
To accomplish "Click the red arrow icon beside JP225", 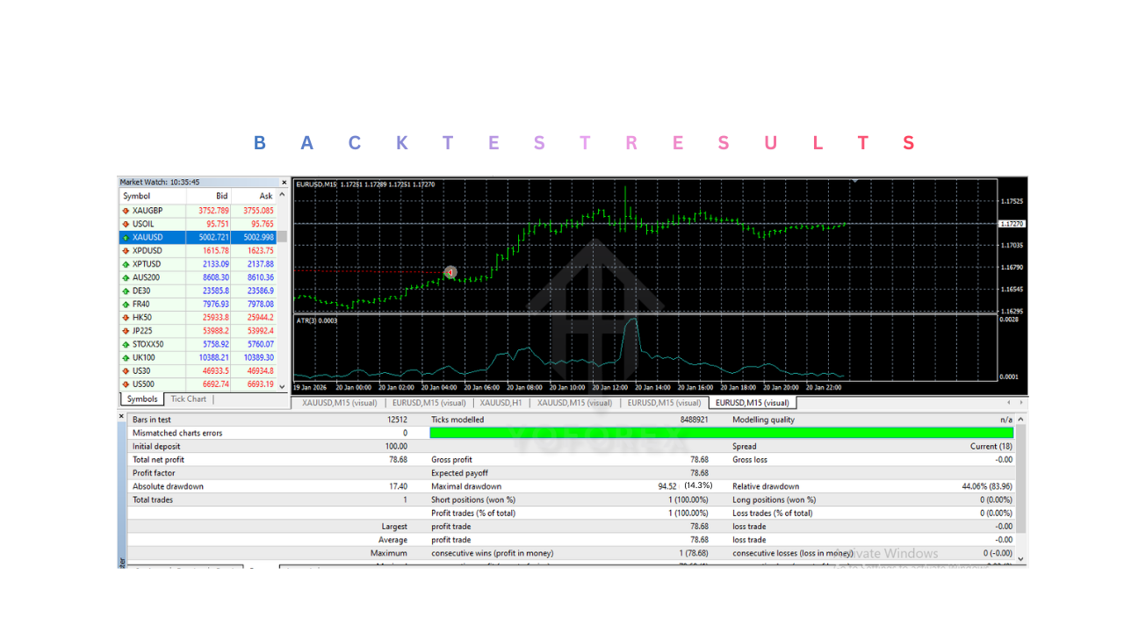I will click(126, 331).
